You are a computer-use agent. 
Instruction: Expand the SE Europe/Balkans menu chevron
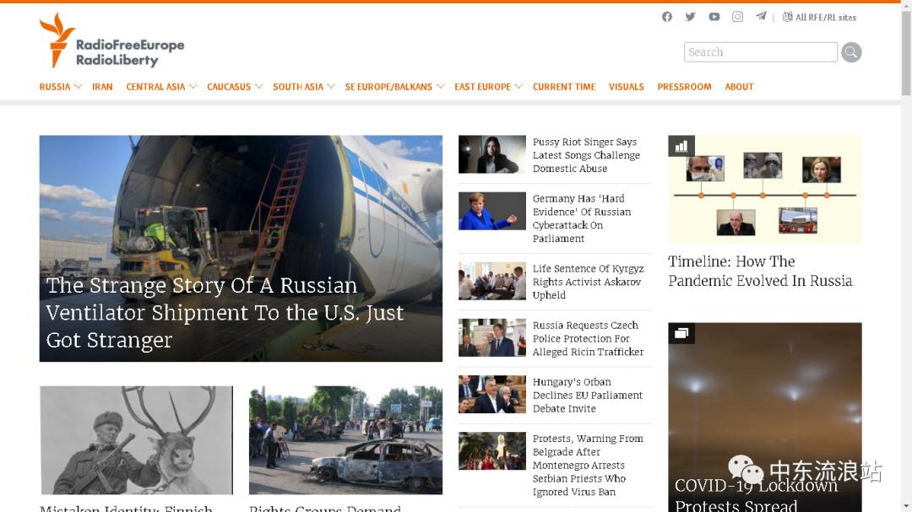440,87
